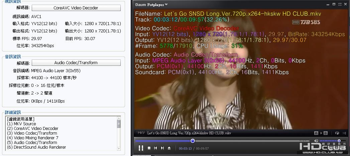Select '(2) CoreAVC Video Decoder' list entry
The width and height of the screenshot is (350, 156).
point(32,129)
